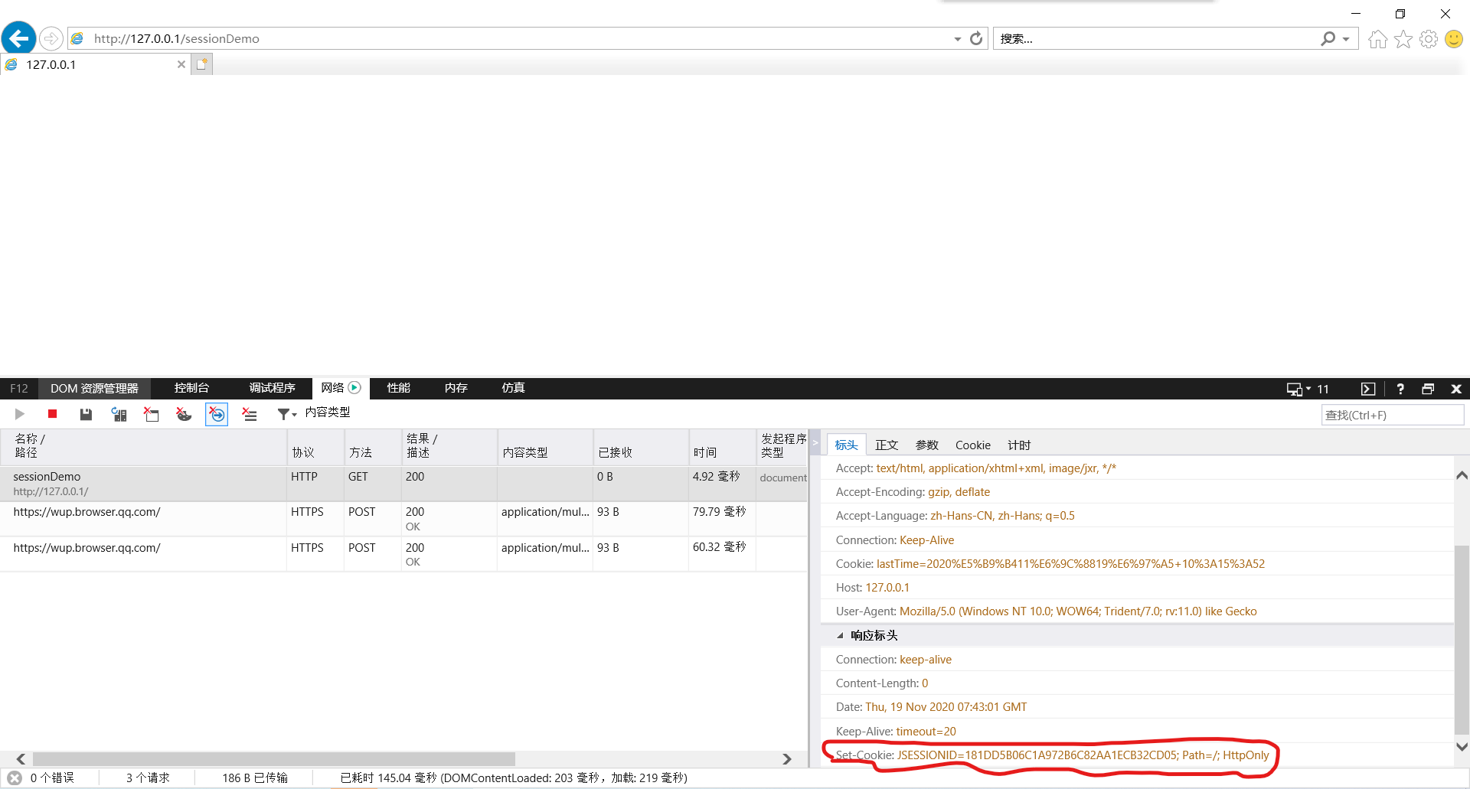Image resolution: width=1470 pixels, height=789 pixels.
Task: Click the search magnifier icon
Action: pyautogui.click(x=1328, y=38)
